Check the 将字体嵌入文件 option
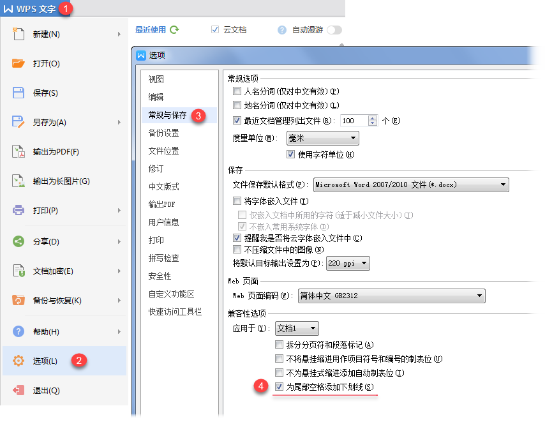545x422 pixels. tap(237, 201)
